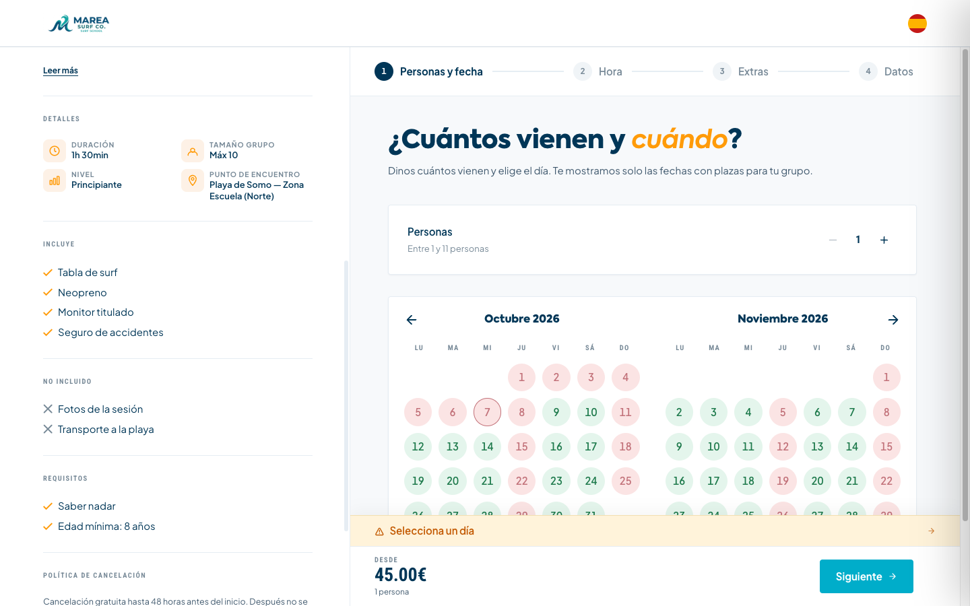Click the 'Octubre 2026' month heading
This screenshot has height=606, width=970.
pyautogui.click(x=522, y=319)
